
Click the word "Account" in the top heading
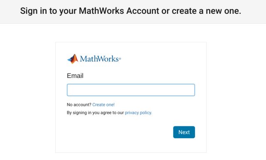(x=143, y=11)
